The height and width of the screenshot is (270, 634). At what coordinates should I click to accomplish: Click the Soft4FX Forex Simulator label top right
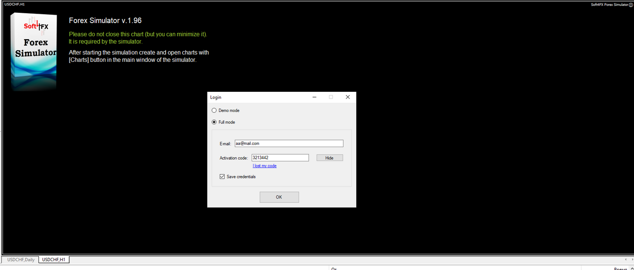point(609,4)
